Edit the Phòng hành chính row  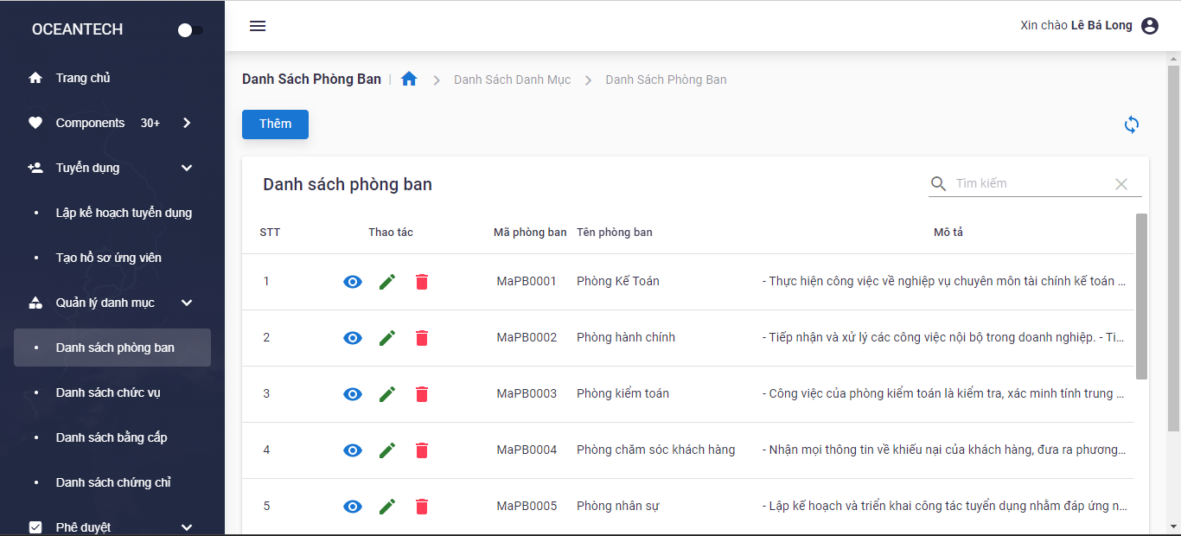click(387, 338)
